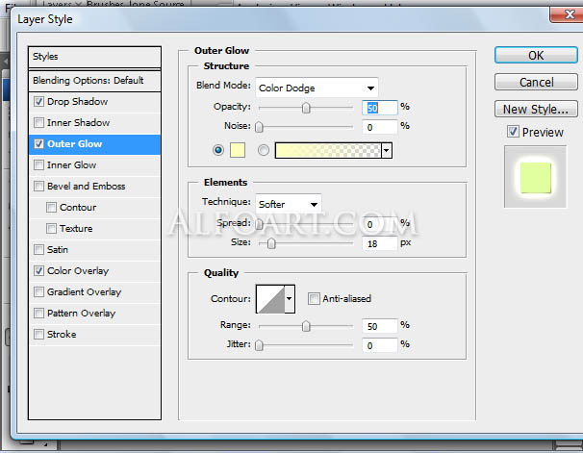This screenshot has height=453, width=583.
Task: Select the Satin label
Action: click(58, 250)
